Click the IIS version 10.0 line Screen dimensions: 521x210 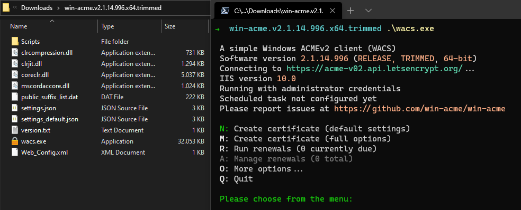point(257,79)
